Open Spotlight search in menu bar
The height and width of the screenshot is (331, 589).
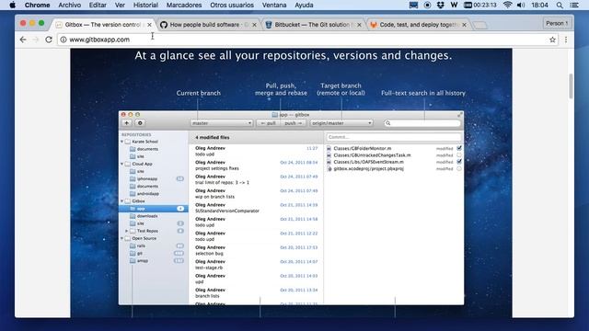click(560, 5)
